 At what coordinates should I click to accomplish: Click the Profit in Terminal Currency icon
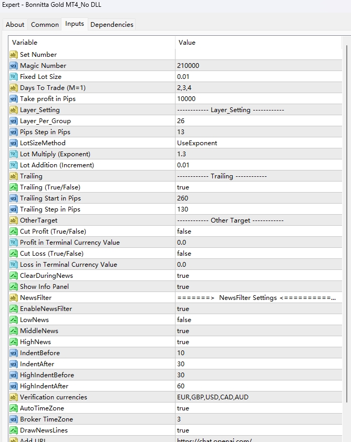14,243
